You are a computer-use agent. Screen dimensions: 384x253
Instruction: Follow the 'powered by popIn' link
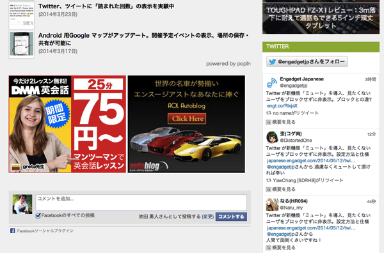228,64
